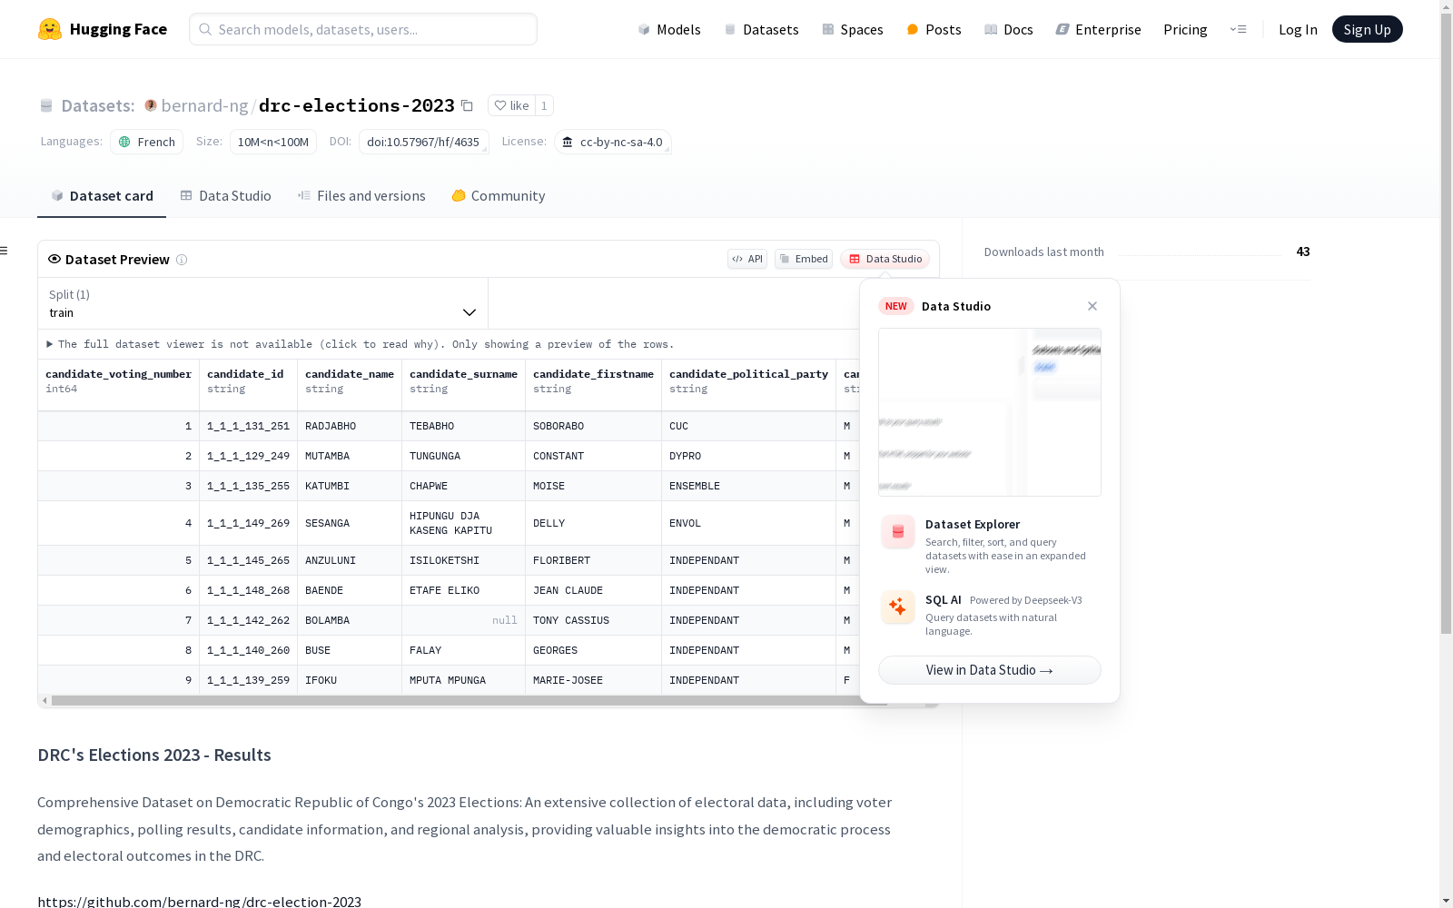The width and height of the screenshot is (1453, 908).
Task: Click the API button
Action: click(x=747, y=259)
